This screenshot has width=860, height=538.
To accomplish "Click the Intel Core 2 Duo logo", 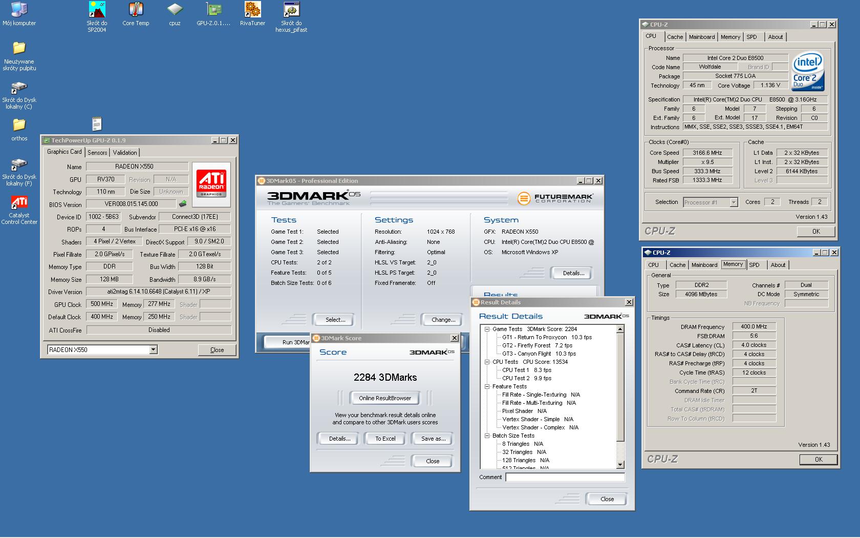I will [808, 71].
